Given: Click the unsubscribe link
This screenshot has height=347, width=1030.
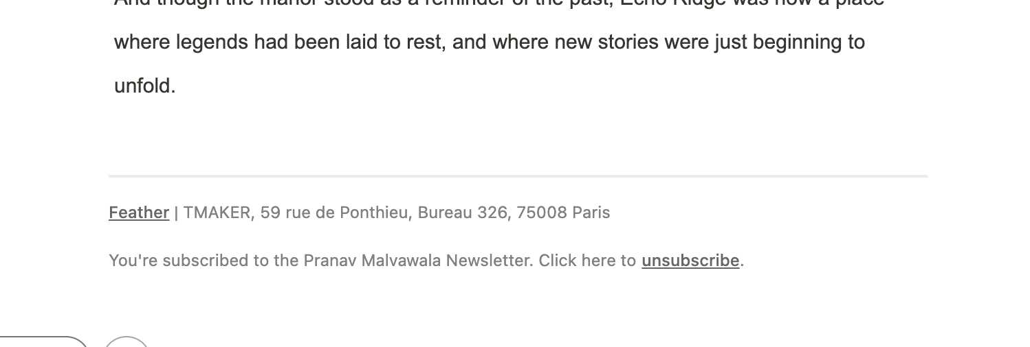Looking at the screenshot, I should pos(690,261).
